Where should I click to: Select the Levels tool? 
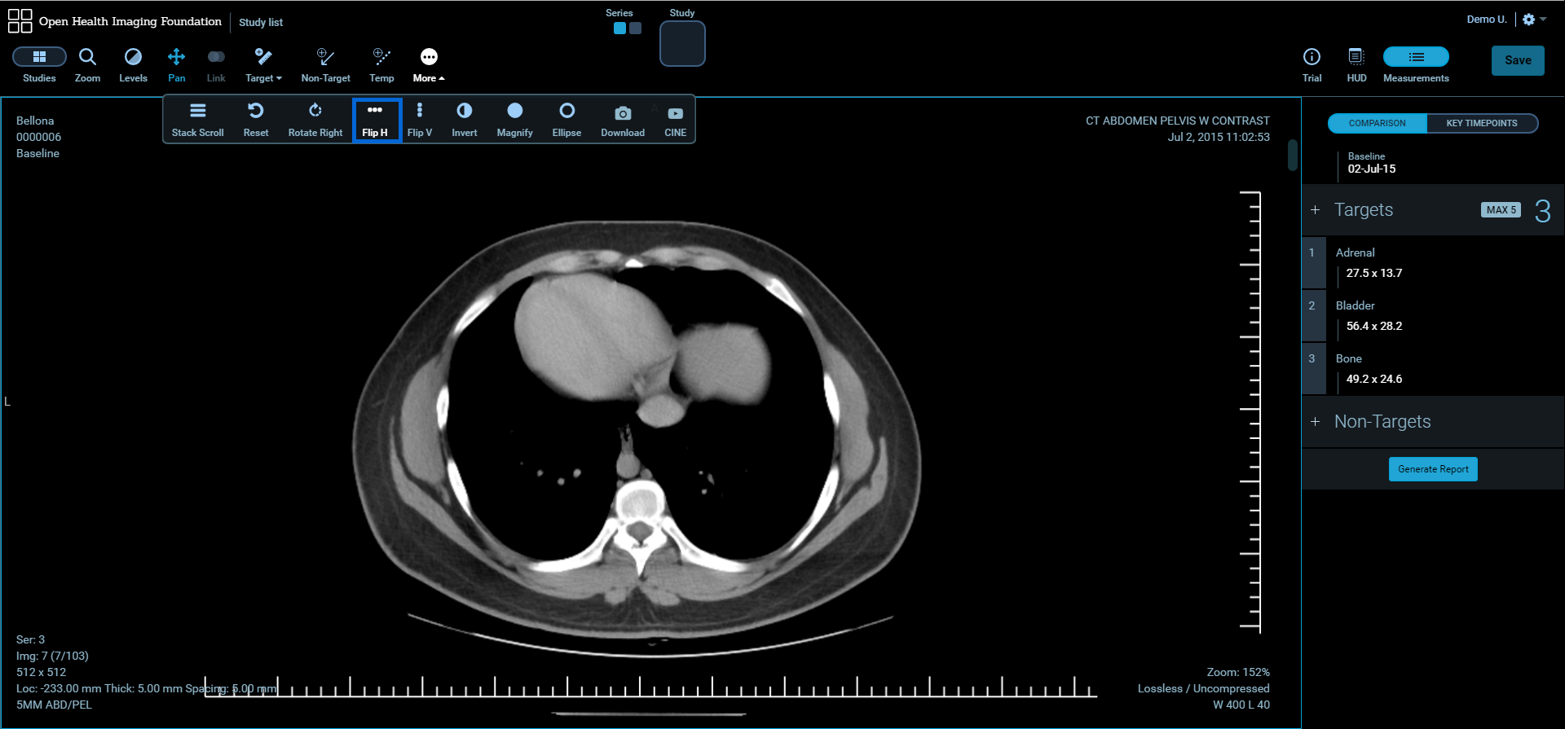(133, 64)
